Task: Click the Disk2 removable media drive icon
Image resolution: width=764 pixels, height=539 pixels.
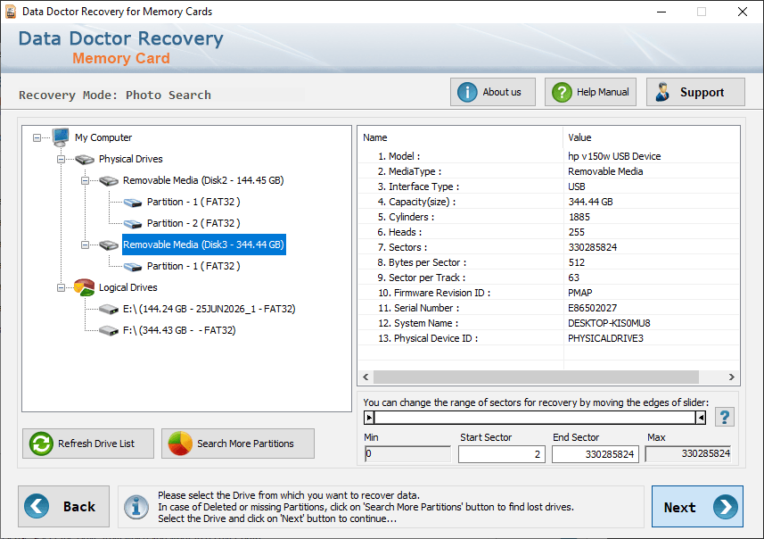Action: 109,180
